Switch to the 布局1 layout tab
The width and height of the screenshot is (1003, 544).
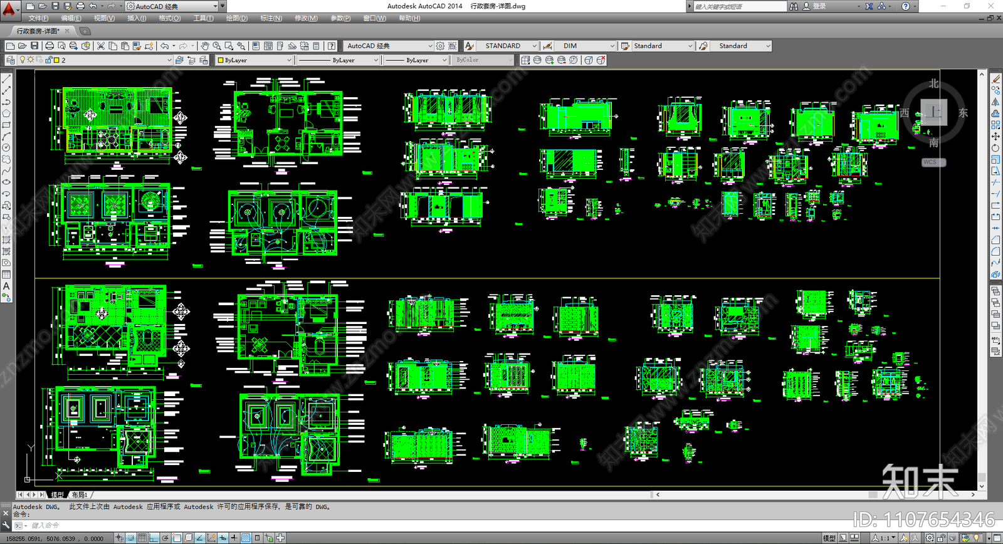click(x=79, y=494)
